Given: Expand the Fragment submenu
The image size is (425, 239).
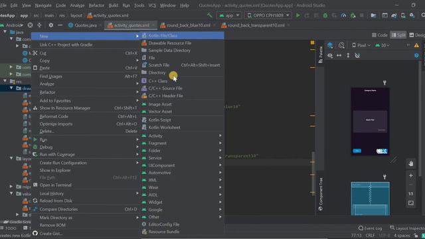Looking at the screenshot, I should (x=181, y=143).
